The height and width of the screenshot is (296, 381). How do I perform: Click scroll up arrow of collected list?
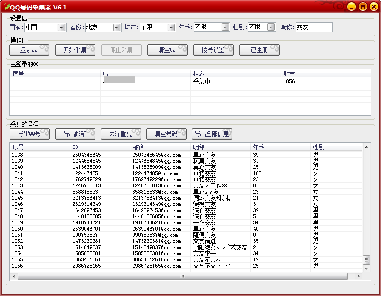click(x=366, y=147)
